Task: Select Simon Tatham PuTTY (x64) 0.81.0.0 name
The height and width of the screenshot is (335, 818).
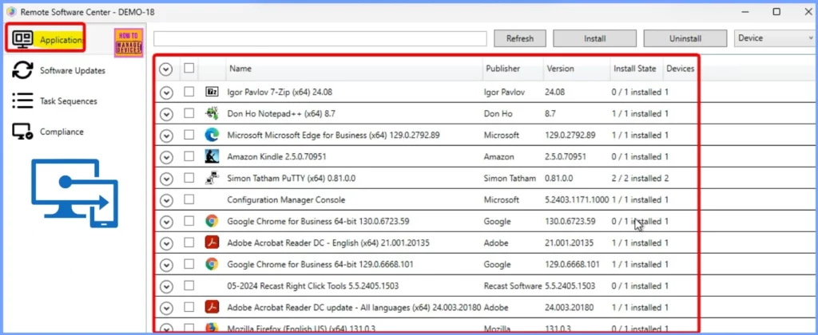Action: pyautogui.click(x=291, y=178)
